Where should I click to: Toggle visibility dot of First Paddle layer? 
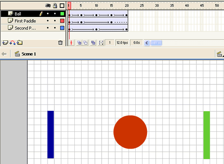pos(48,21)
